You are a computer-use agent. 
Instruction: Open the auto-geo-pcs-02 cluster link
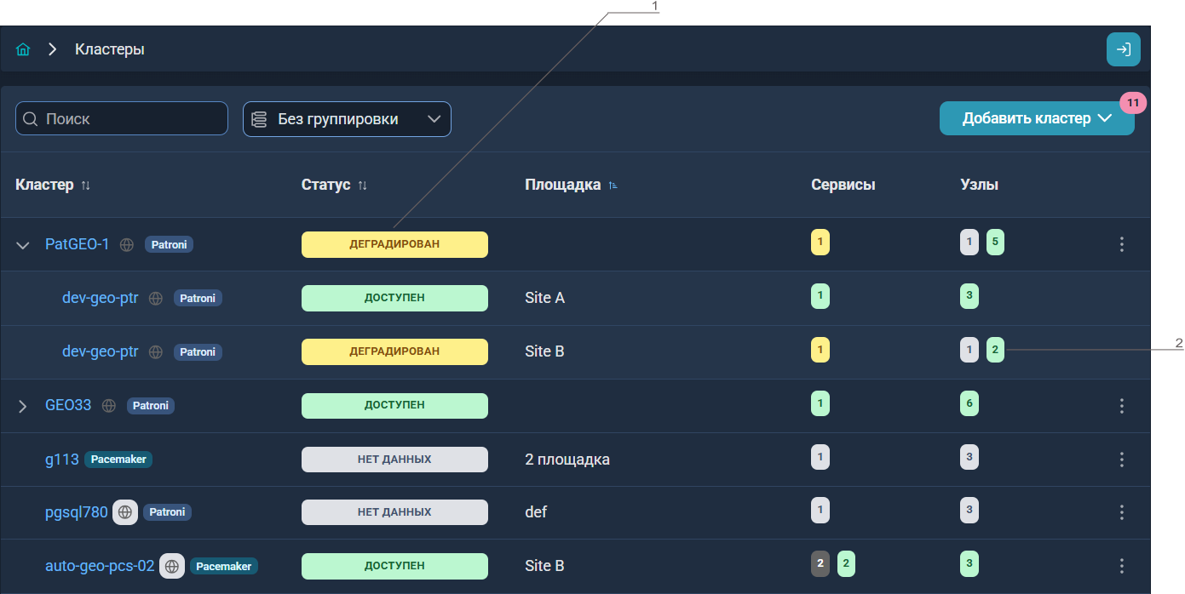click(100, 566)
